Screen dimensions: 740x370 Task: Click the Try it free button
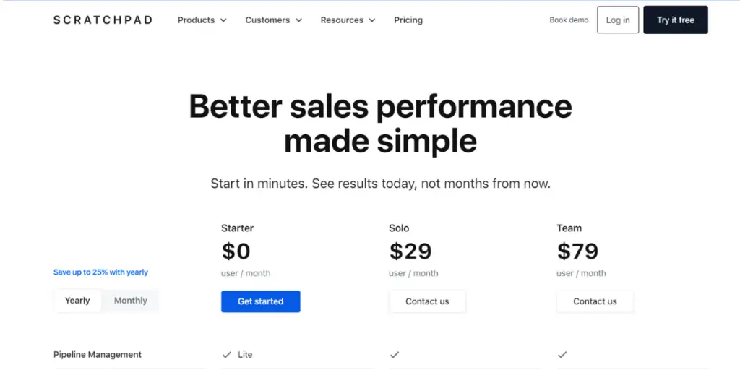[x=676, y=20]
